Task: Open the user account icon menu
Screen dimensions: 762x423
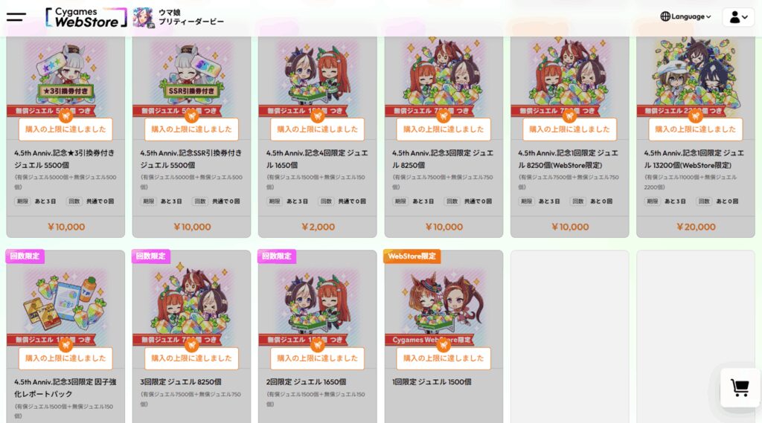Action: click(738, 18)
